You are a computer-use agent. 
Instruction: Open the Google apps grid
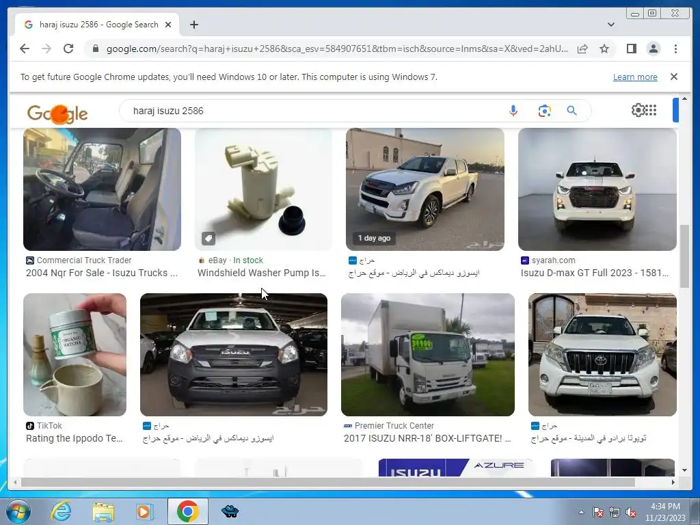651,110
